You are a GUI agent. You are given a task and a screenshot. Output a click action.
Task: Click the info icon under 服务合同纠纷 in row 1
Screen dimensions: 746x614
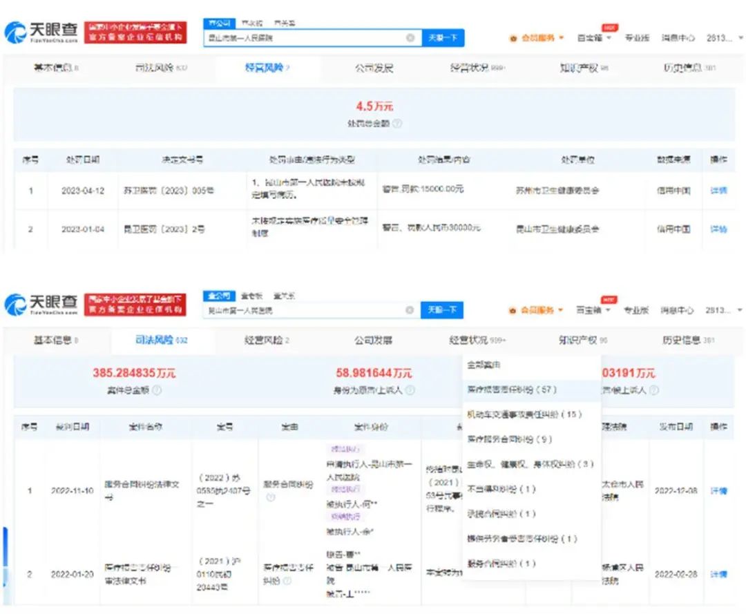270,497
